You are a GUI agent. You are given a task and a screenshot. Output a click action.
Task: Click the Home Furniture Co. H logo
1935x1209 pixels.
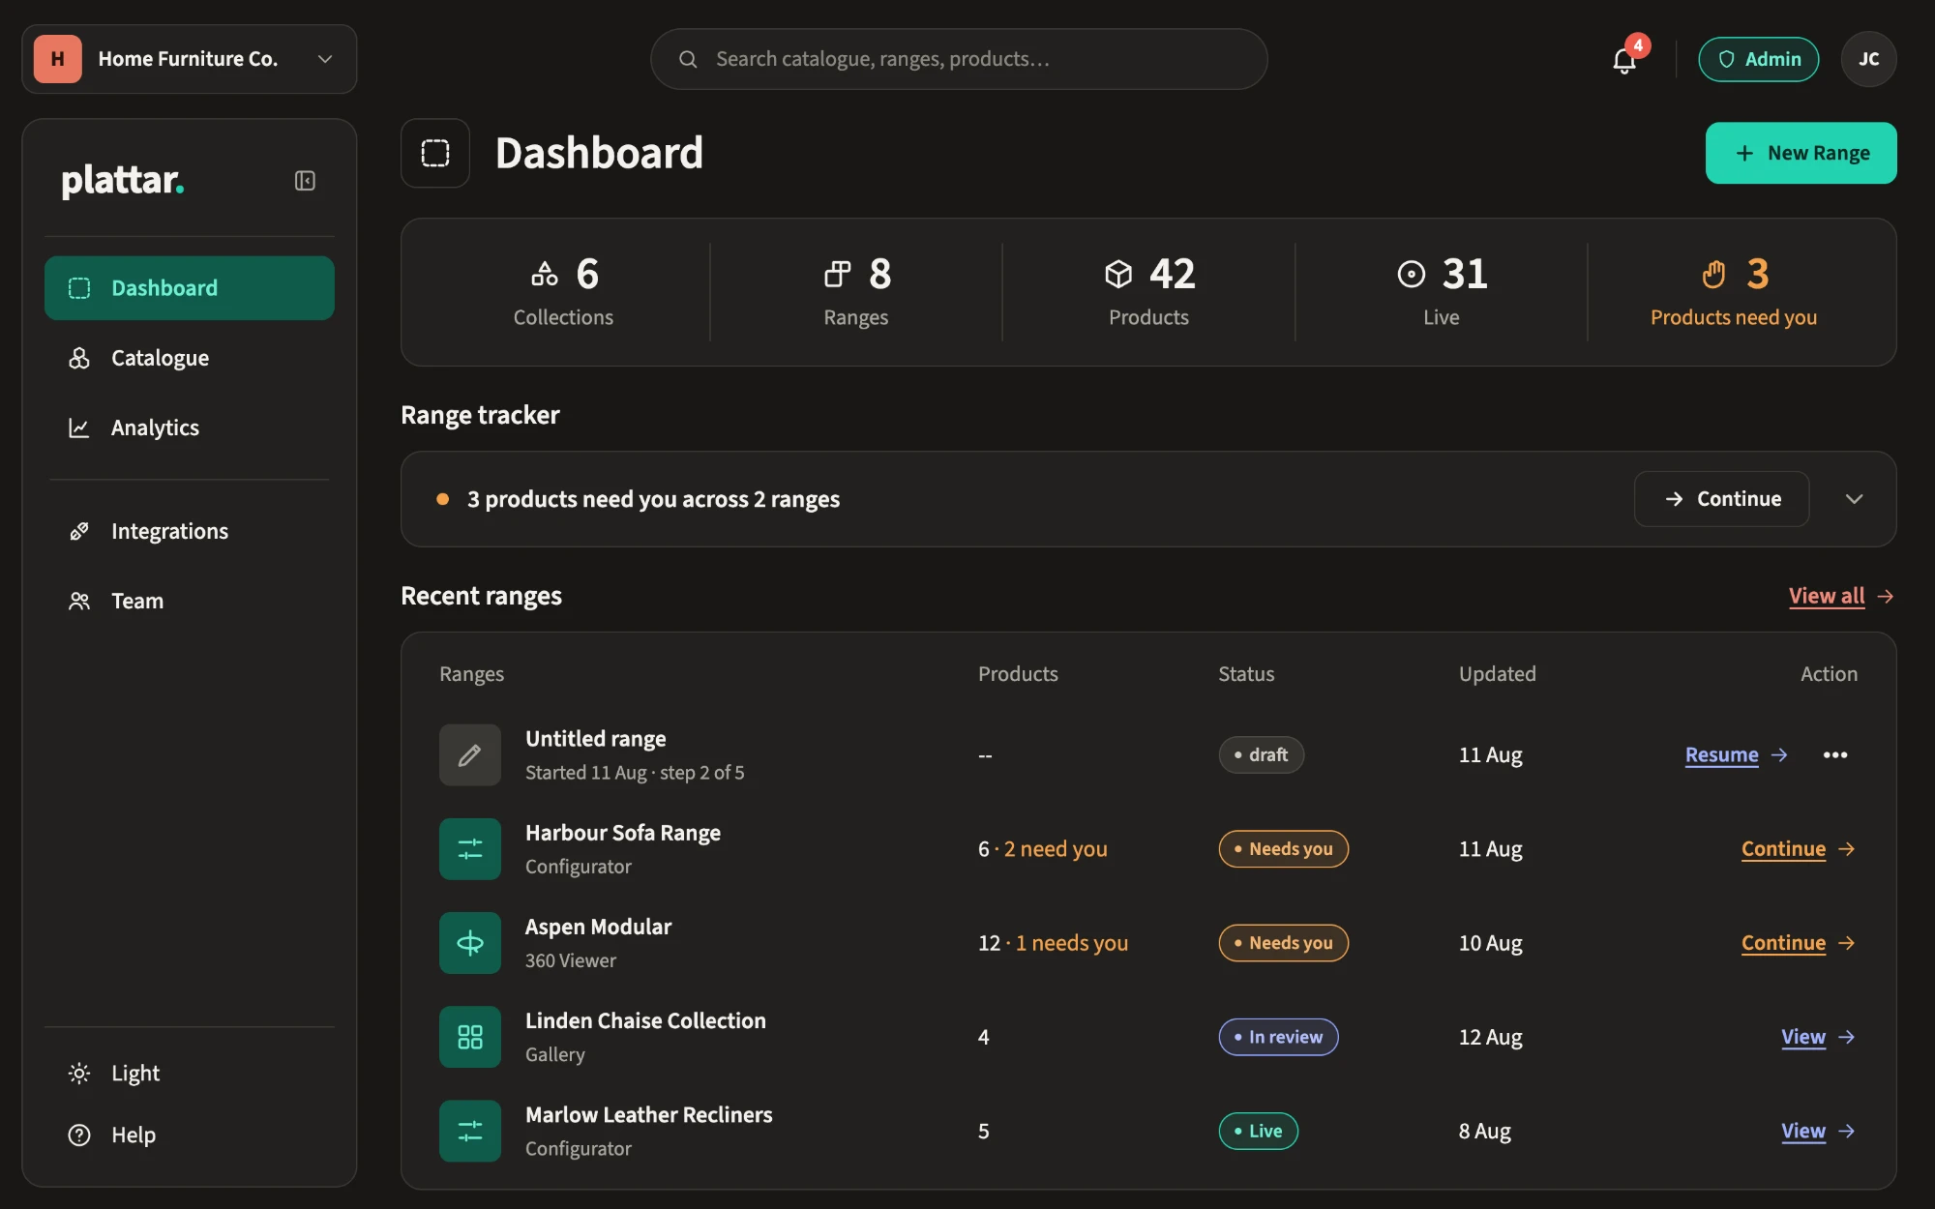(58, 59)
